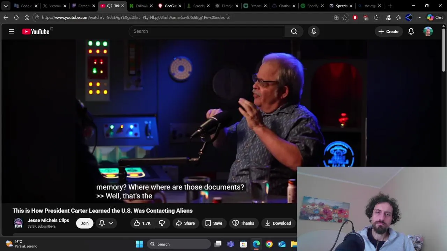Open the account avatar menu
Image resolution: width=447 pixels, height=251 pixels.
pyautogui.click(x=428, y=31)
